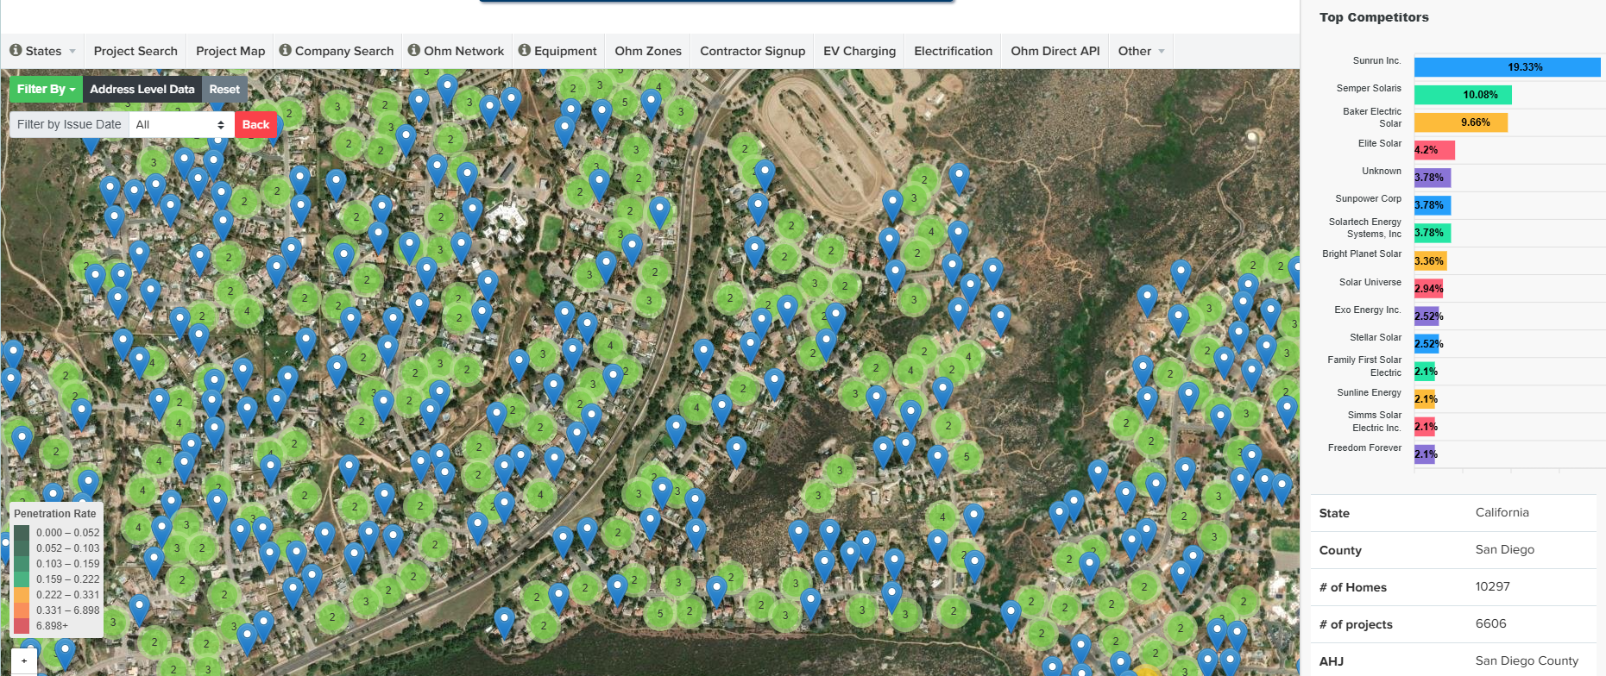Image resolution: width=1606 pixels, height=676 pixels.
Task: Open the Ohm Direct API page
Action: pos(1055,51)
